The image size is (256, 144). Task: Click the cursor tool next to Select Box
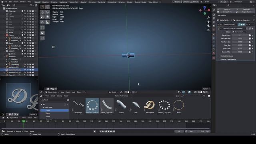pos(48,7)
